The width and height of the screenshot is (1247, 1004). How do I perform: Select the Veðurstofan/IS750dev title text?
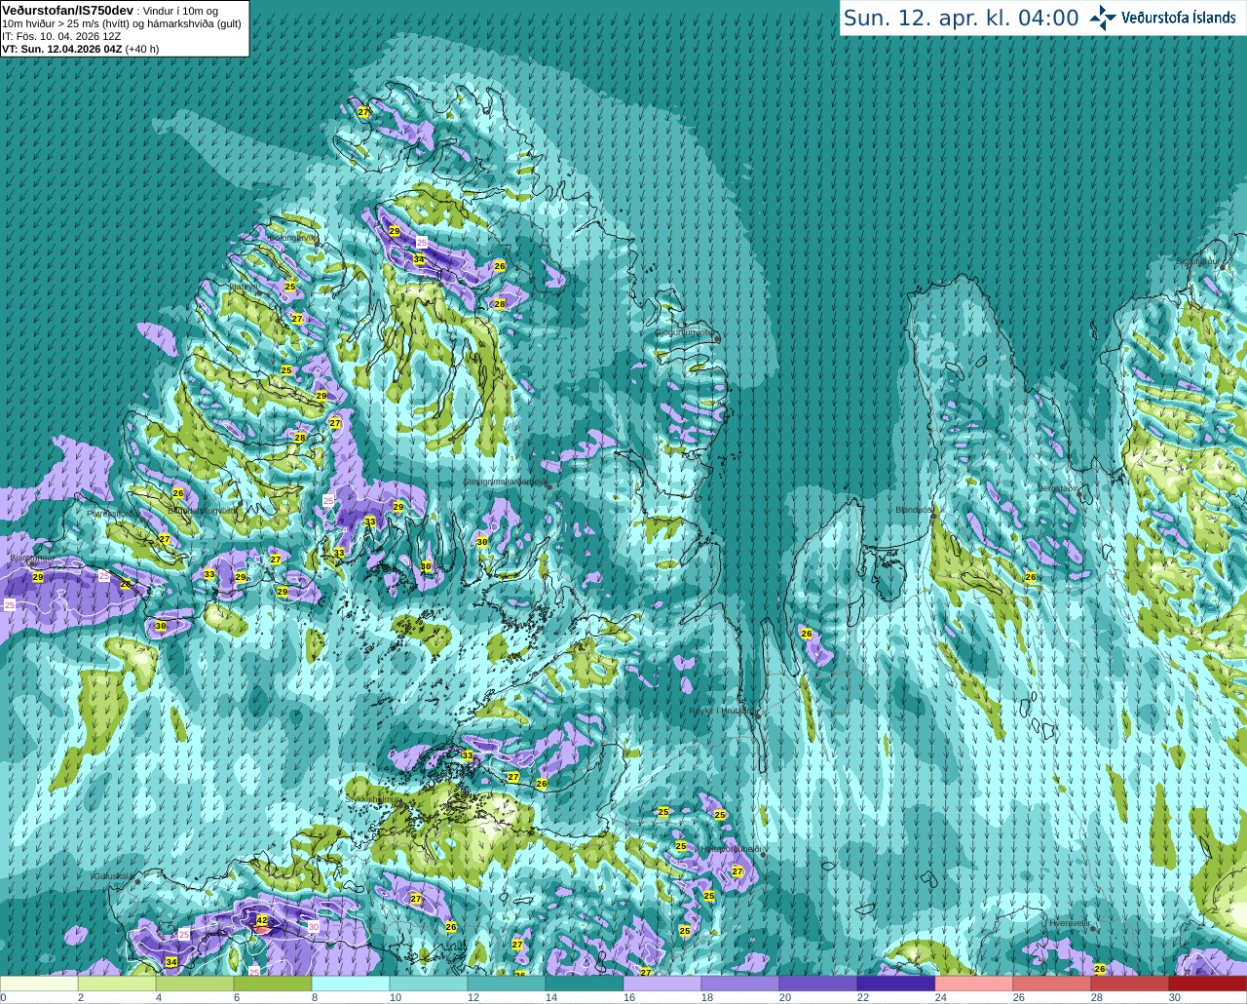pos(68,10)
